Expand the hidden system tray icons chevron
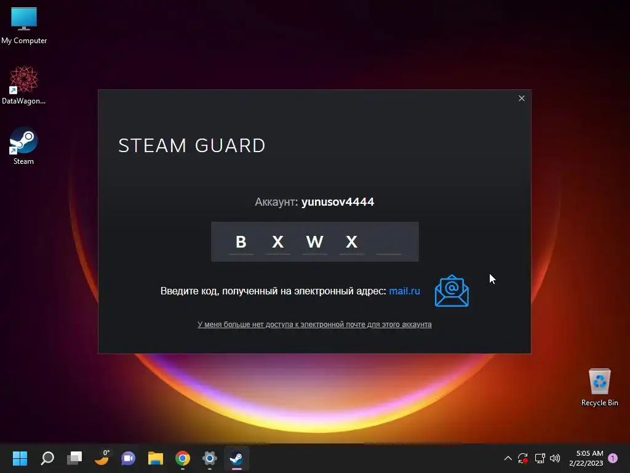 (508, 458)
